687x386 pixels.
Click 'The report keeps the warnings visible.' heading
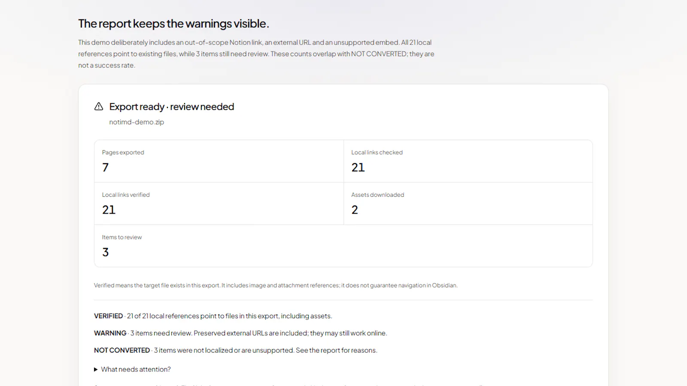click(173, 24)
